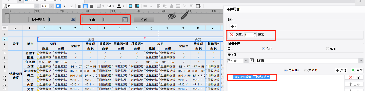The image size is (365, 91).
Task: Open the add attribute plus dropdown
Action: [233, 26]
